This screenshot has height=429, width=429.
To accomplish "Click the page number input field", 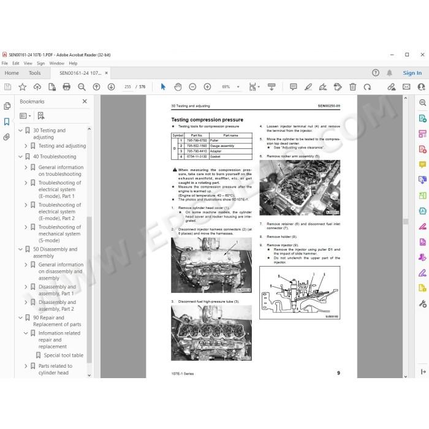I will click(x=127, y=87).
